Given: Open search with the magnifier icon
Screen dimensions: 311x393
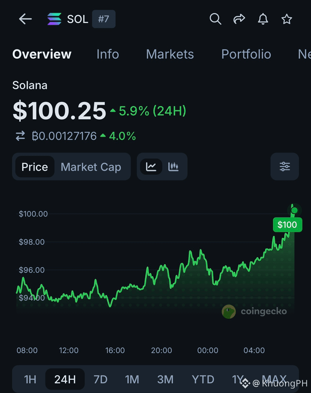Looking at the screenshot, I should [x=215, y=19].
